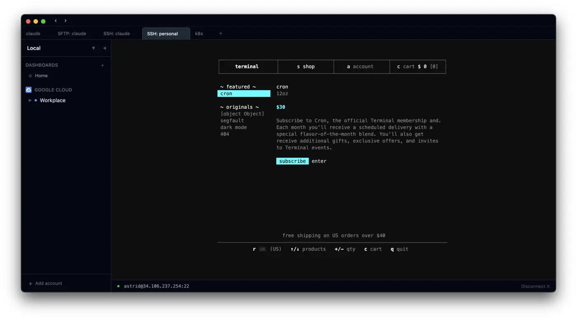The image size is (577, 320).
Task: Open the shop nav tab
Action: [x=306, y=66]
